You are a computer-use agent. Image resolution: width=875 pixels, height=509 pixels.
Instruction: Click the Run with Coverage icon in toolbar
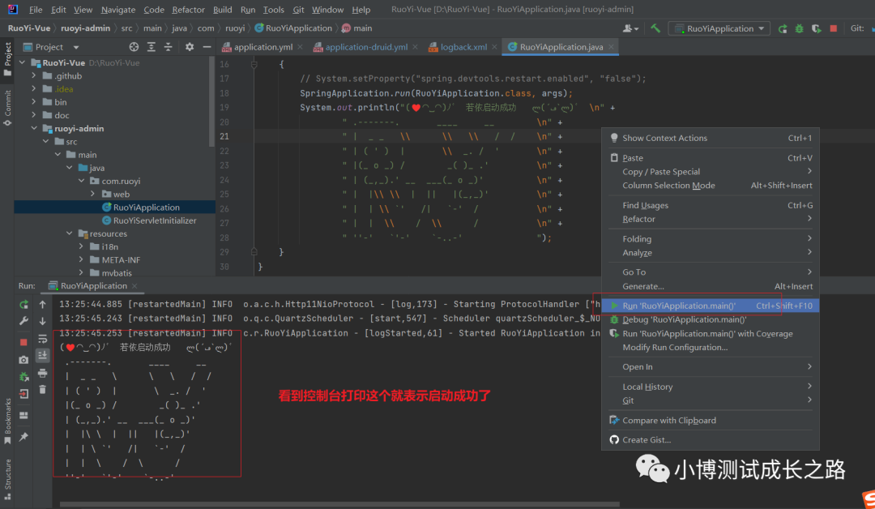tap(817, 28)
